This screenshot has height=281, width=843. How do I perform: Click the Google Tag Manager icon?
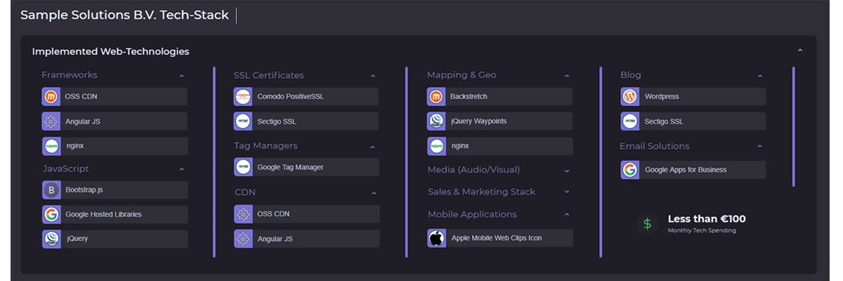(243, 167)
